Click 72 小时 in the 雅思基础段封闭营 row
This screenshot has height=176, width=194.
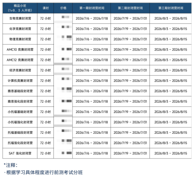[x=45, y=91]
